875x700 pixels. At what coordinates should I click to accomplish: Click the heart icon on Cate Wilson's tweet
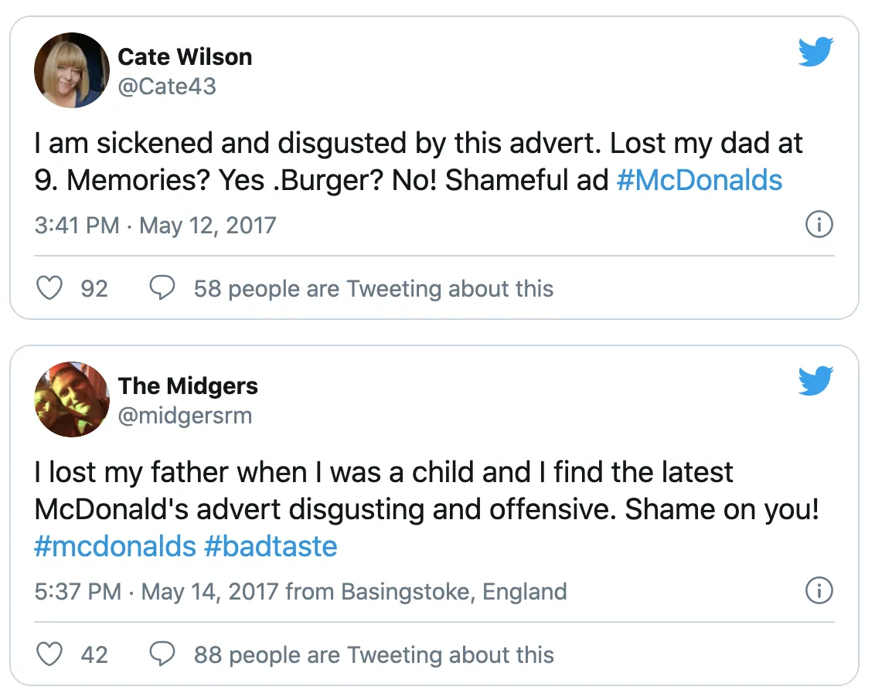[x=49, y=287]
